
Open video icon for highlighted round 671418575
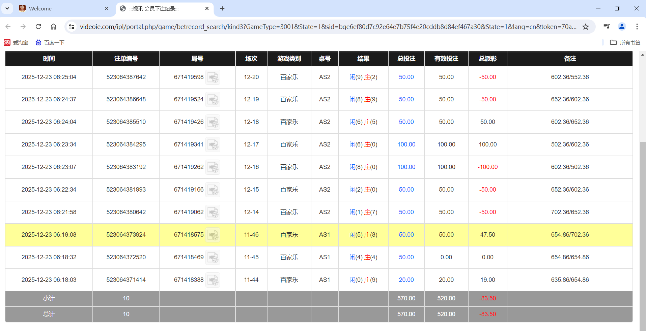point(213,235)
